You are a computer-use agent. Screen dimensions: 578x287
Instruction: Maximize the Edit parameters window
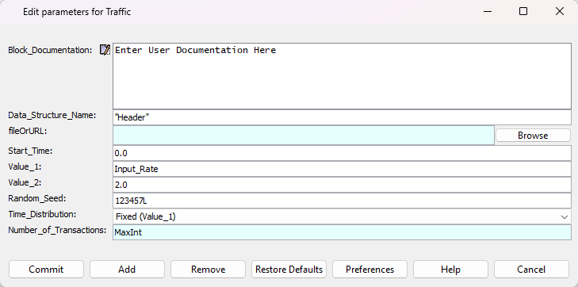(523, 11)
